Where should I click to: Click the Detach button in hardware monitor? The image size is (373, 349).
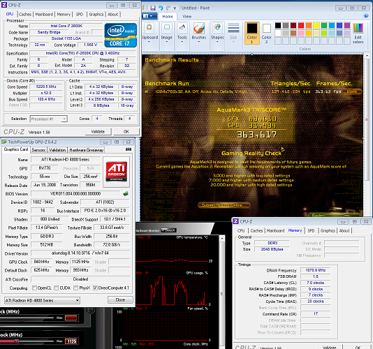[x=168, y=230]
